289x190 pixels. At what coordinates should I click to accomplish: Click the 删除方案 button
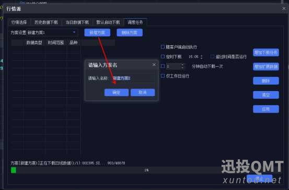pos(130,33)
